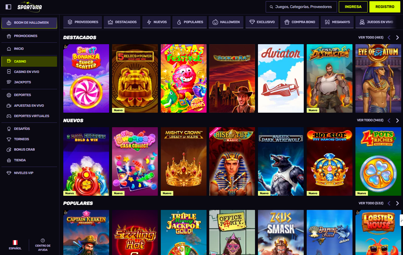Click the game search input field

click(301, 7)
